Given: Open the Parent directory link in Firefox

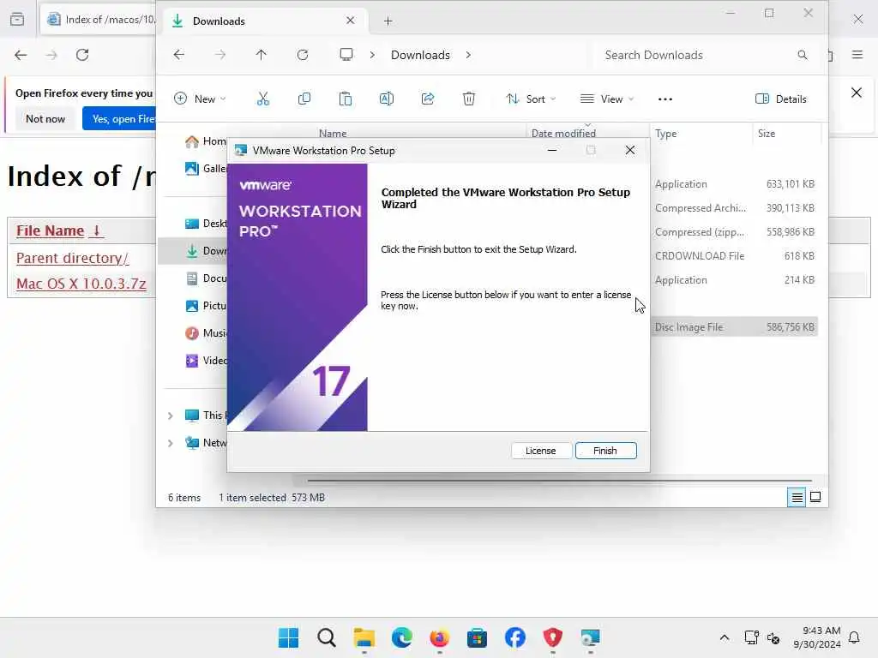Looking at the screenshot, I should 72,258.
